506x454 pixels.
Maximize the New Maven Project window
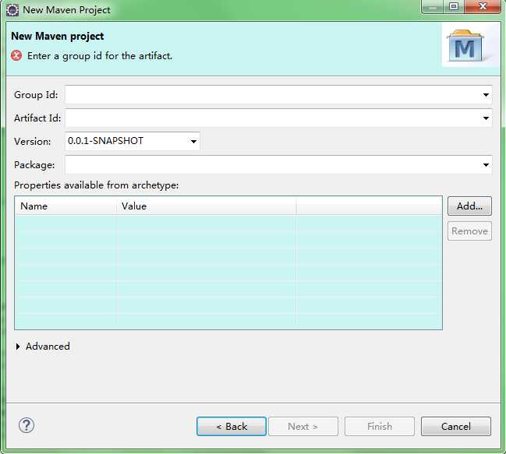pos(454,7)
